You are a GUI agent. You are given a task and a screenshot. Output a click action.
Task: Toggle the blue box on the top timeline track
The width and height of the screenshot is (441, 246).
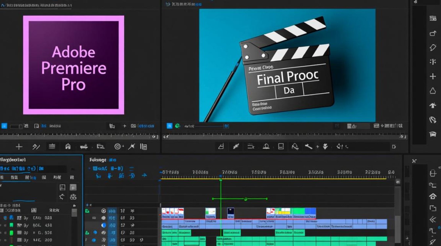pos(112,211)
